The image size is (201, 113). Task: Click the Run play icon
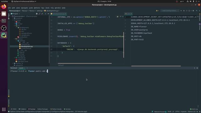click(181, 11)
